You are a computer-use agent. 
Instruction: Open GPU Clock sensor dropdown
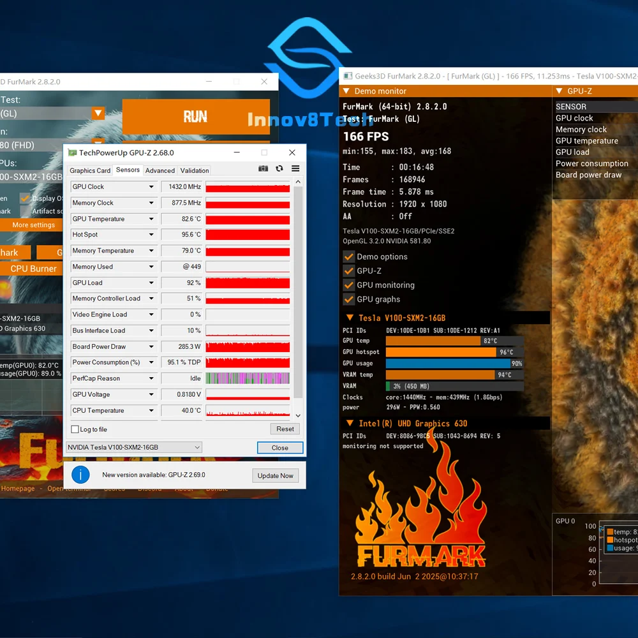[x=151, y=187]
